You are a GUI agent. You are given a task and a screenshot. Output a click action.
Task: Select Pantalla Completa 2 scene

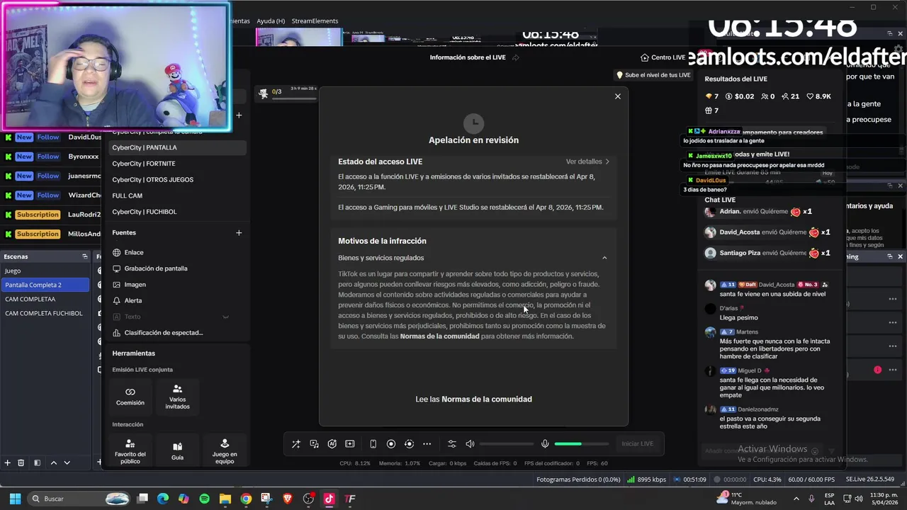coord(45,285)
